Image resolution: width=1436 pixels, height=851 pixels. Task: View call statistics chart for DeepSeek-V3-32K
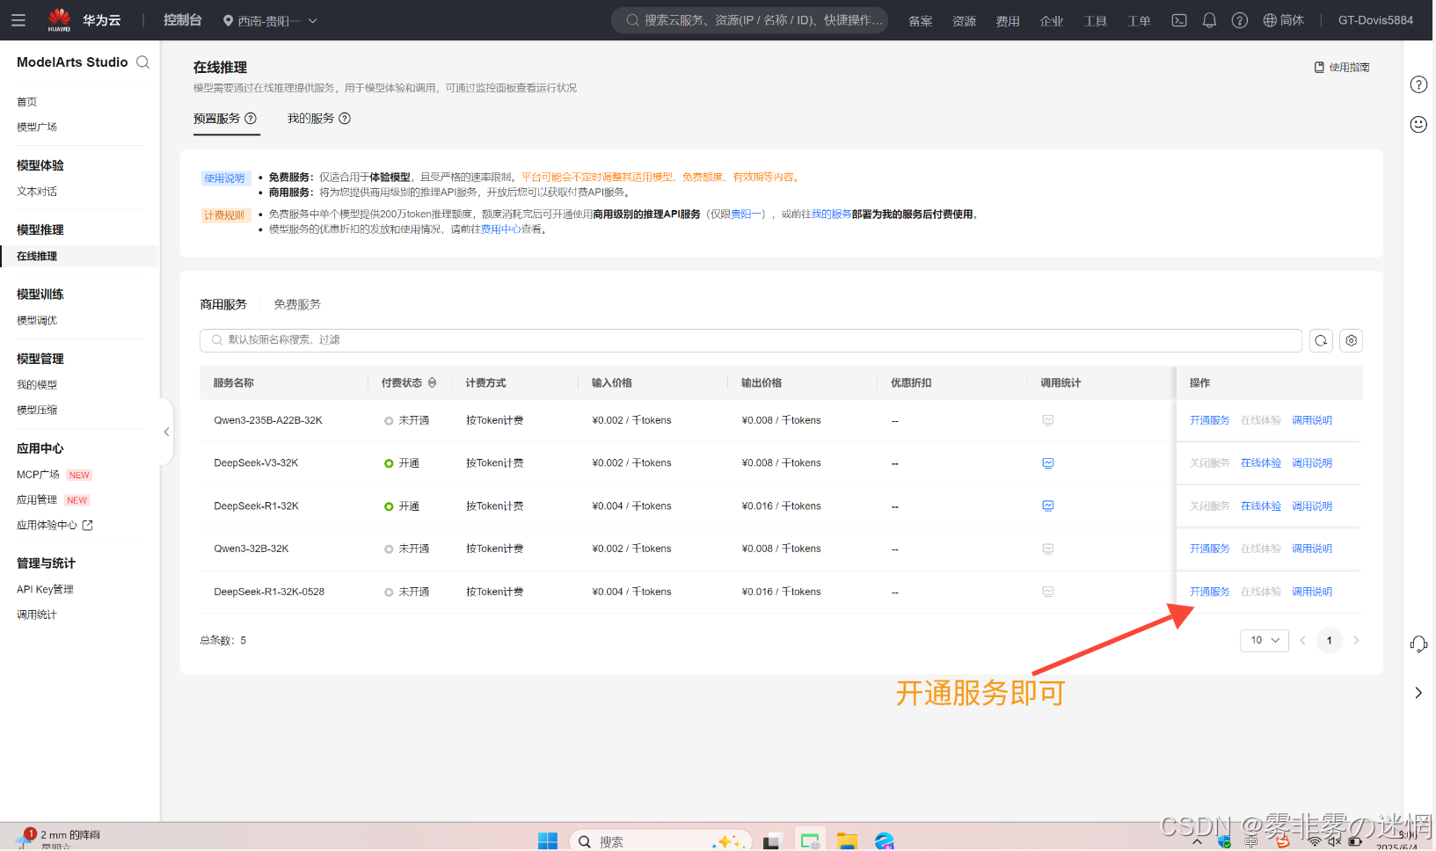1048,463
